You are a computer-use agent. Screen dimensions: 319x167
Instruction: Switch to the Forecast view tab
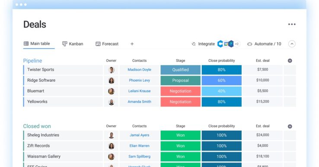click(107, 44)
